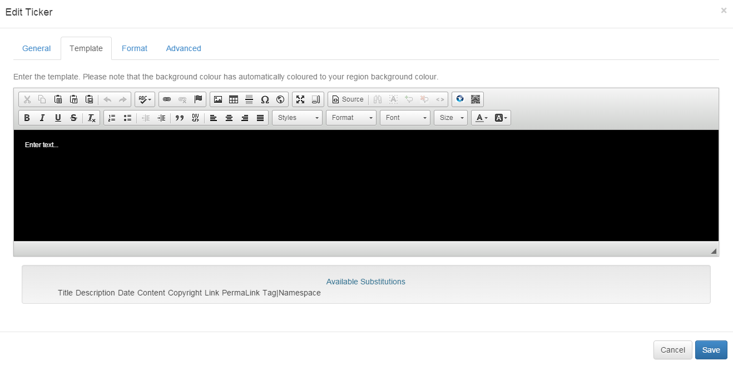Open the Advanced tab
Screen dimensions: 733x366
point(184,48)
